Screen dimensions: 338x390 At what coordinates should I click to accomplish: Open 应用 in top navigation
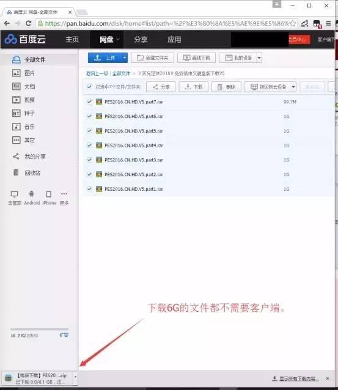pyautogui.click(x=174, y=39)
